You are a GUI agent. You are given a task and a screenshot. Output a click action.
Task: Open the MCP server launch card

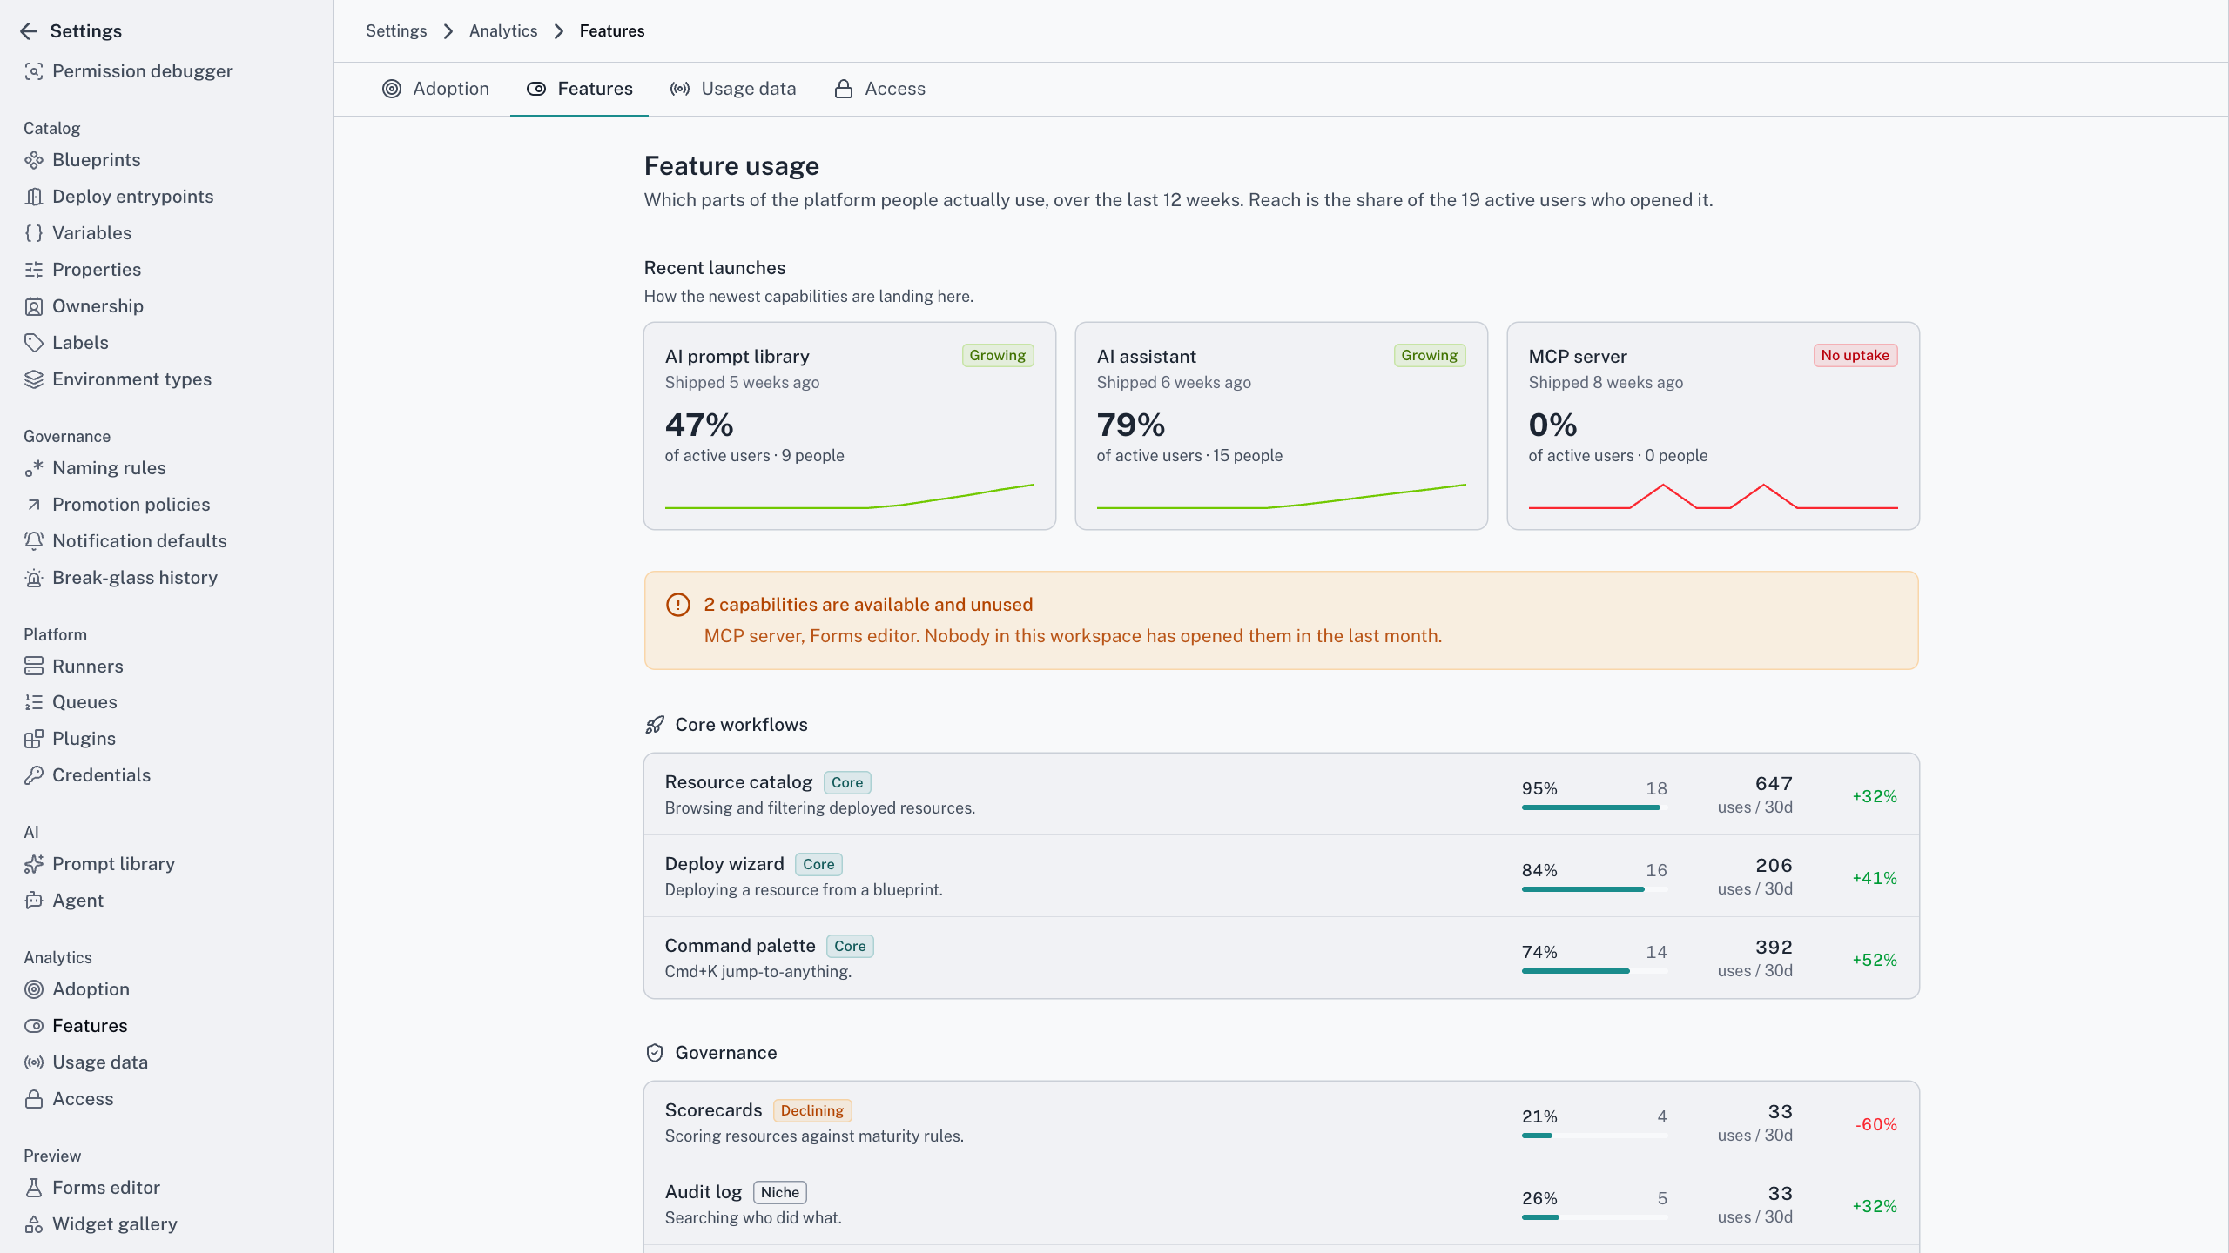[x=1713, y=426]
